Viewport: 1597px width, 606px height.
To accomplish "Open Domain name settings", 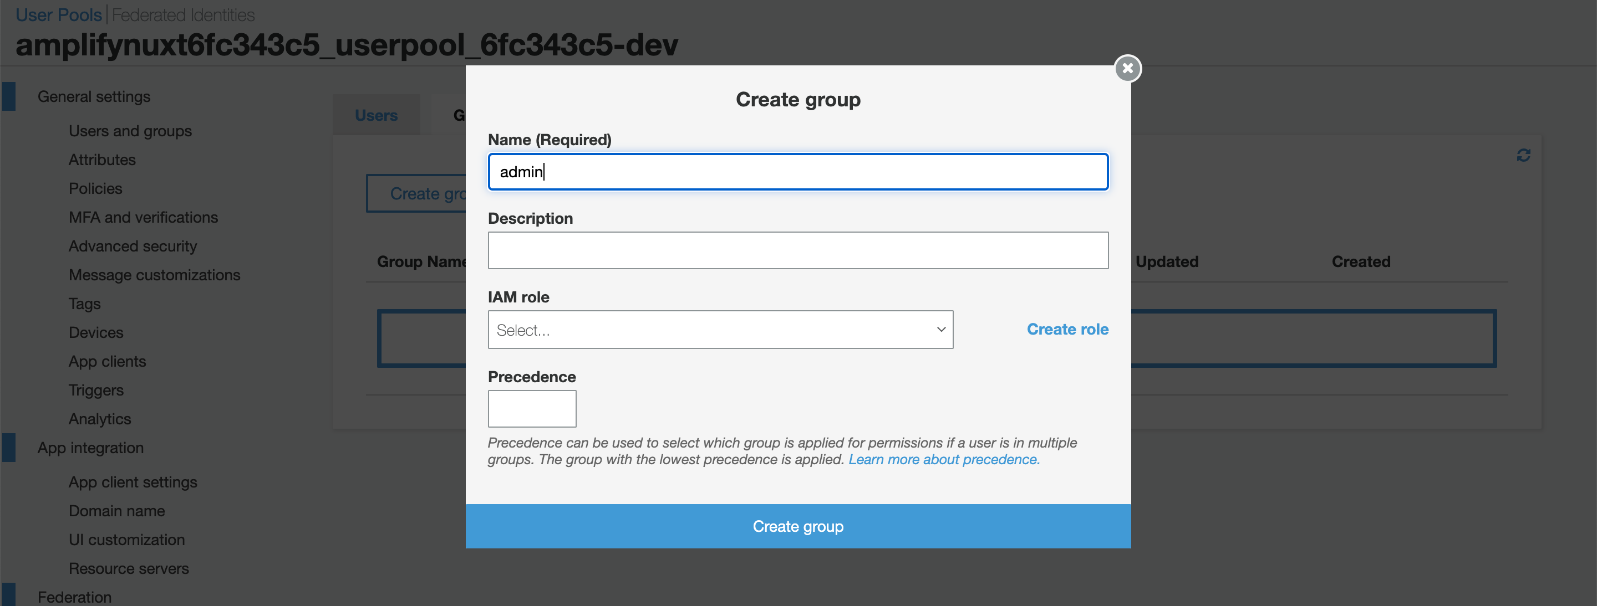I will pos(116,511).
